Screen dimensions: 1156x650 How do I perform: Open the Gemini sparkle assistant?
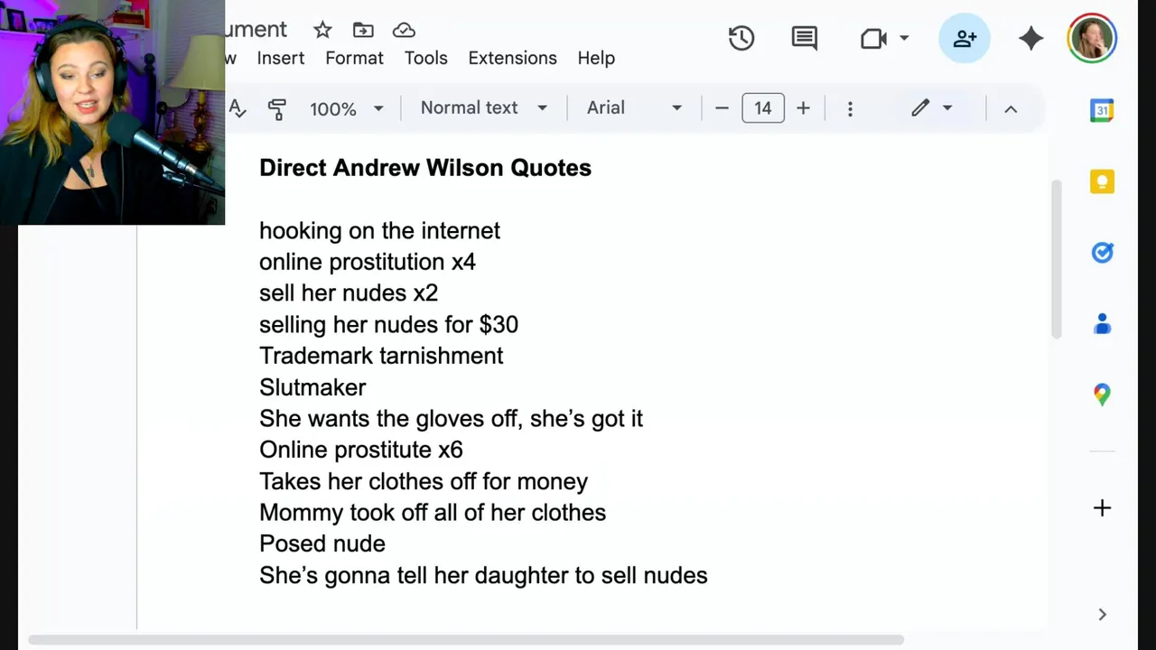coord(1030,38)
